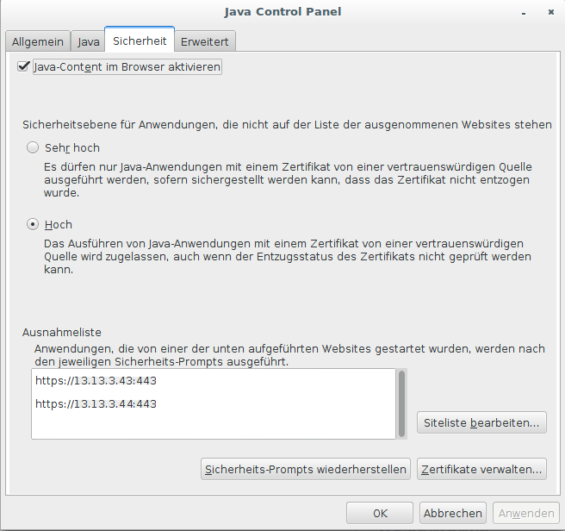Go to the Erweitert tab
The width and height of the screenshot is (565, 531).
point(204,41)
